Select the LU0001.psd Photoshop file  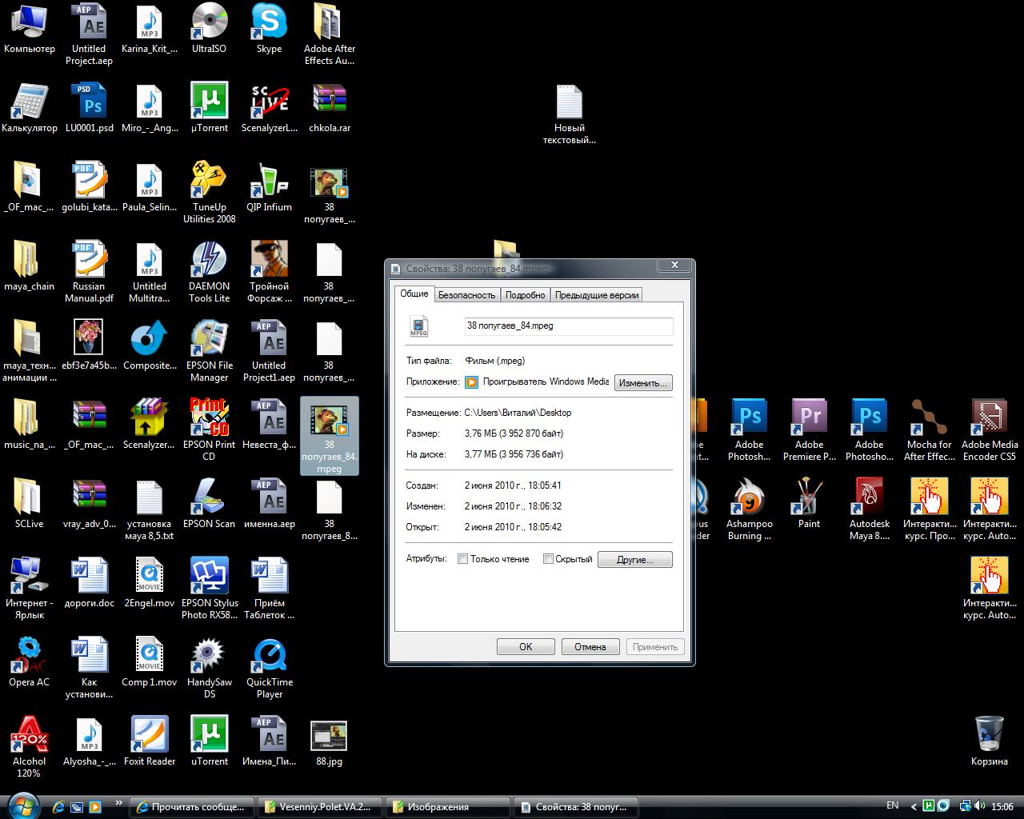tap(89, 108)
